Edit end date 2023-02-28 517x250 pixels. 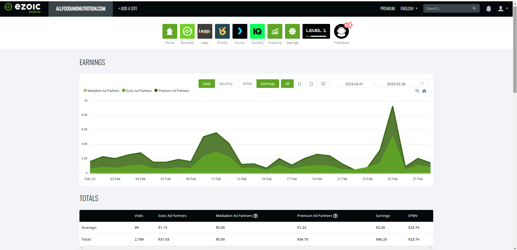[396, 84]
